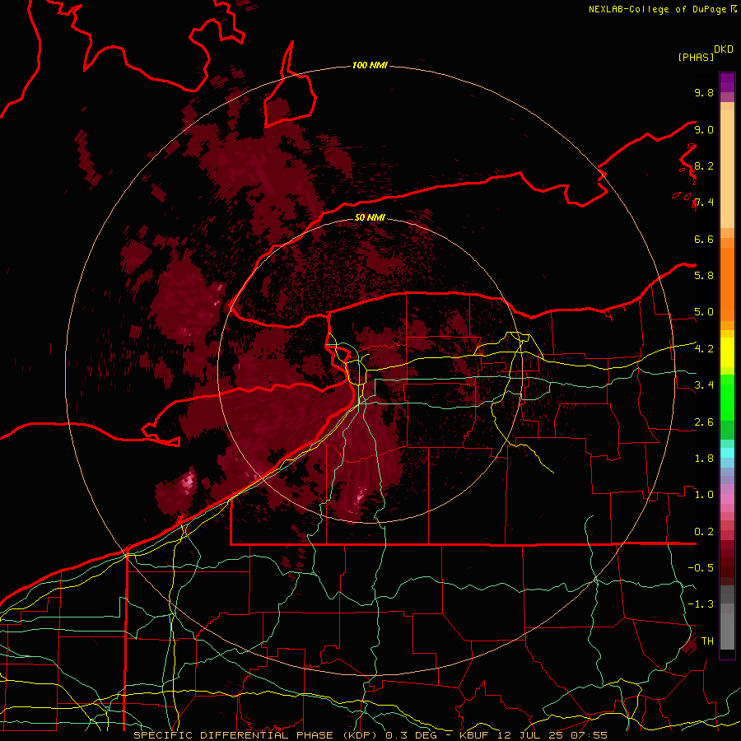Click the SPECIFIC DIFFERENTIAL PHASE (KDP) caption
The image size is (741, 741).
pos(254,735)
